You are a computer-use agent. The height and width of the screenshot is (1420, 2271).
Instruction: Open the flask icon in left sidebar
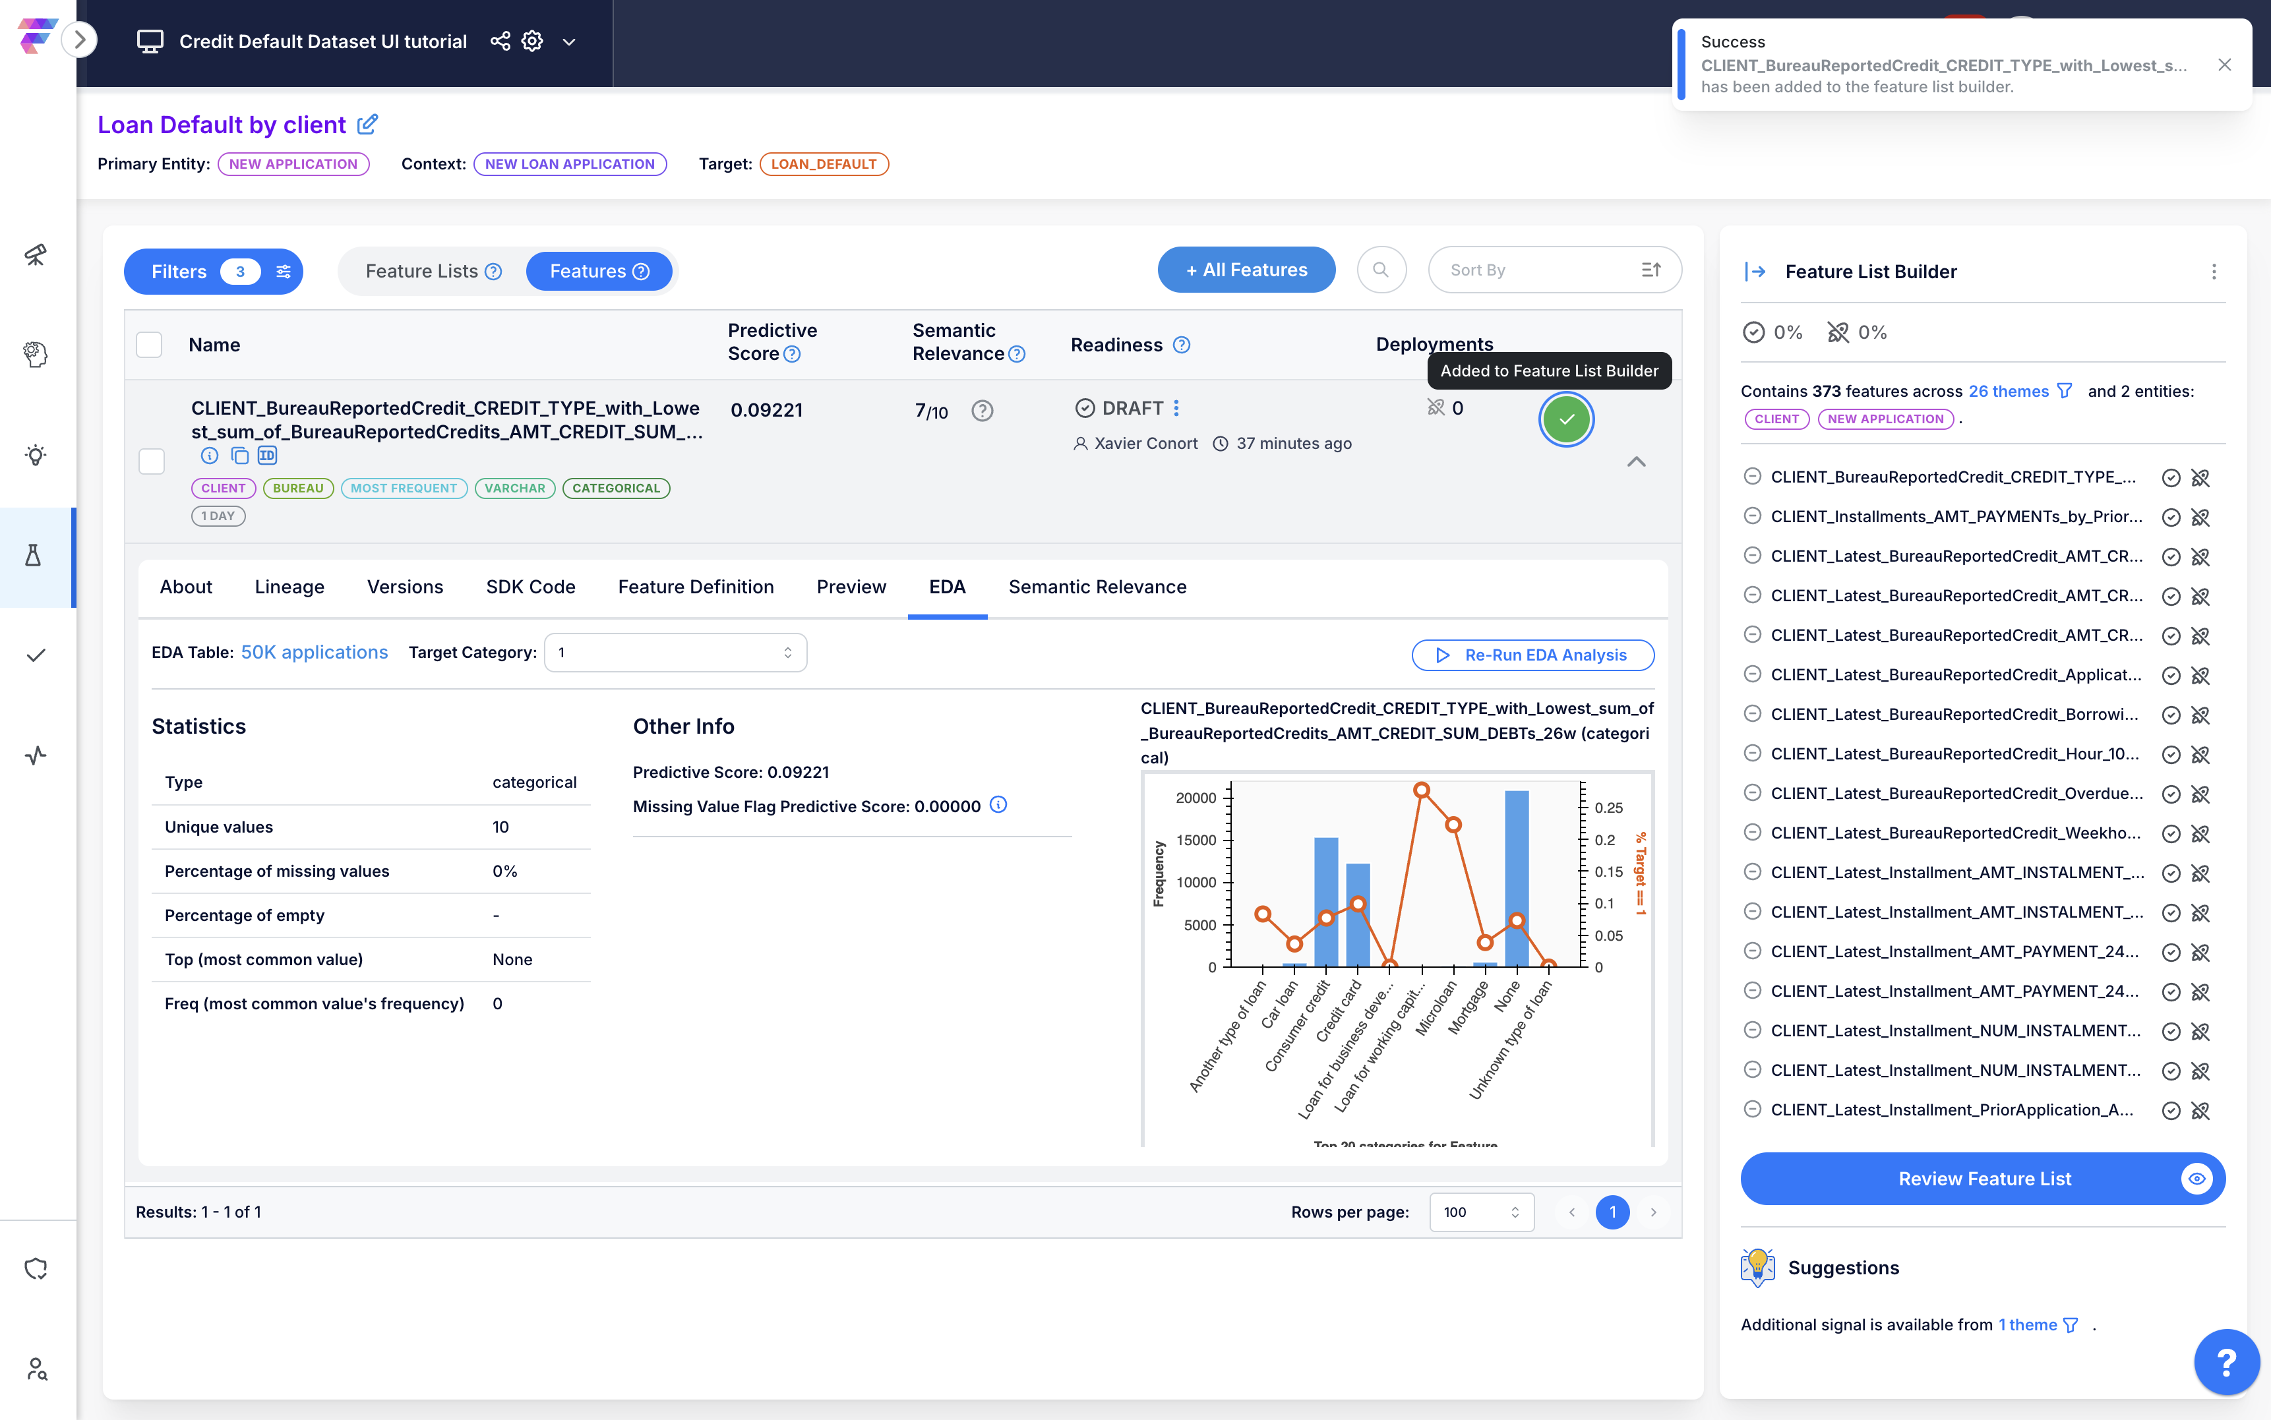(34, 556)
